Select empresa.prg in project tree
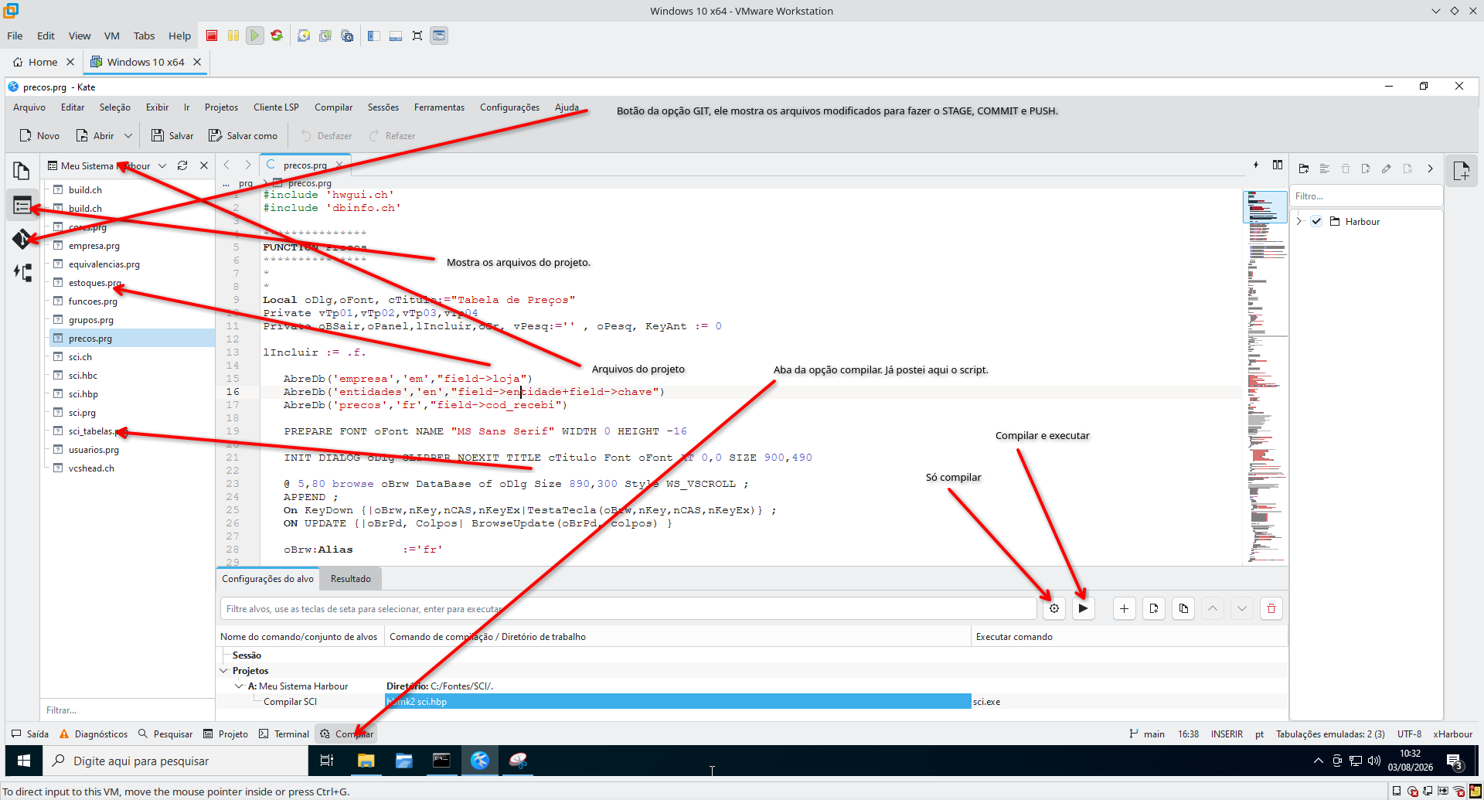The height and width of the screenshot is (800, 1484). click(x=94, y=246)
